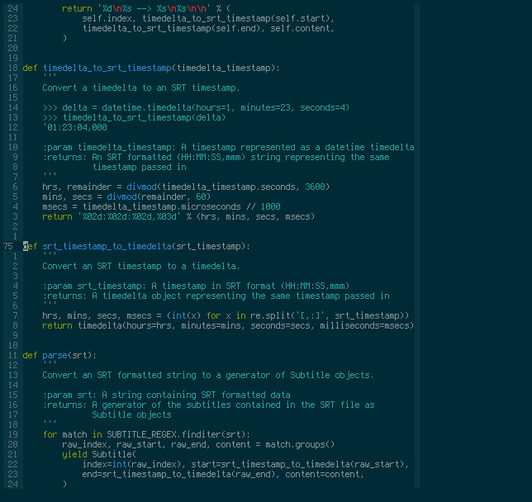Click 'timestamp passed in' continuation line
Image resolution: width=532 pixels, height=502 pixels.
click(x=139, y=168)
